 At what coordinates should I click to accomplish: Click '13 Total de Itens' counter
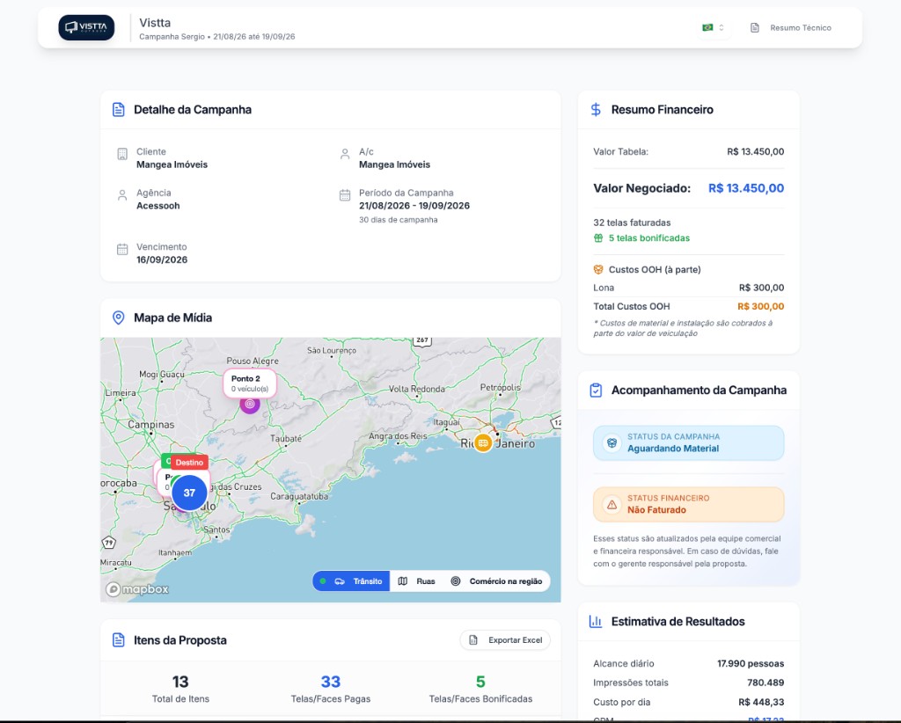(180, 689)
